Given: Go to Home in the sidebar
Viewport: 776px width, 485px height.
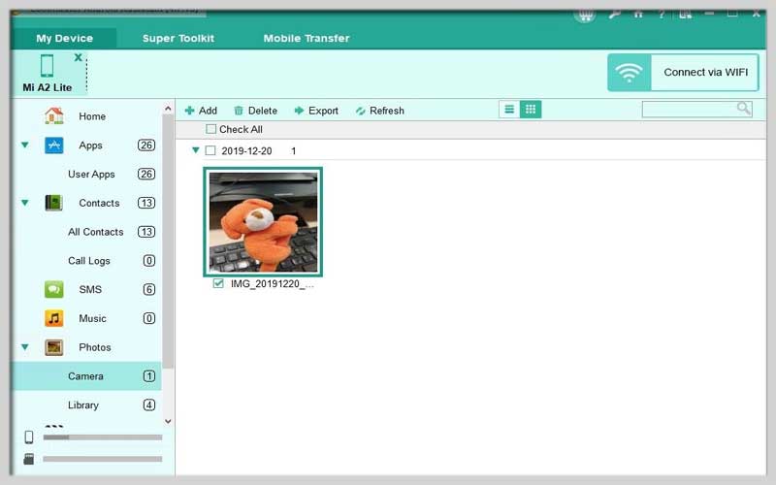Looking at the screenshot, I should point(92,116).
